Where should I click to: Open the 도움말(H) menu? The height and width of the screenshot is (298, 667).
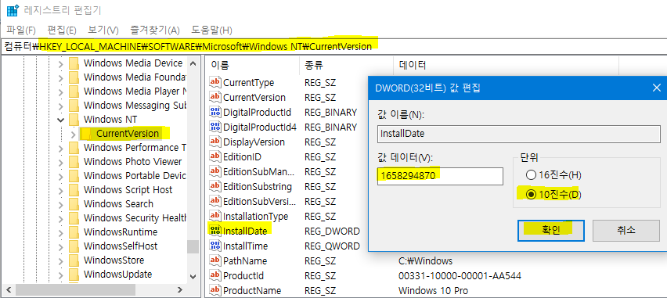pos(211,31)
